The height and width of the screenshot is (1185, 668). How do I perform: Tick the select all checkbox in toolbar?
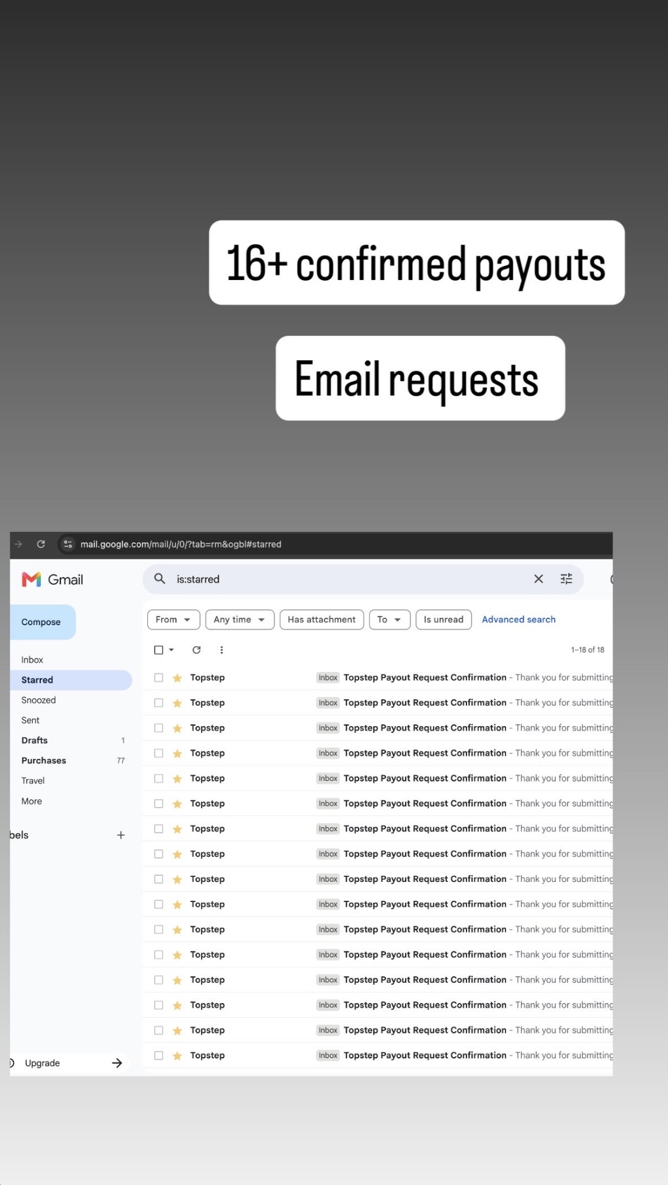coord(158,650)
